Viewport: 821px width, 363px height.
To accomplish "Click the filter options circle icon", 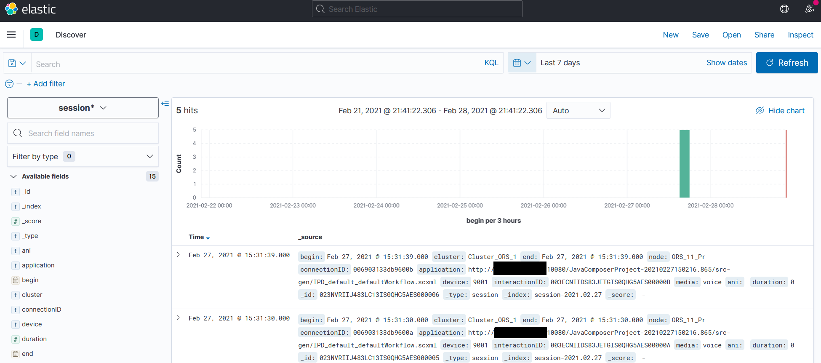I will (9, 84).
